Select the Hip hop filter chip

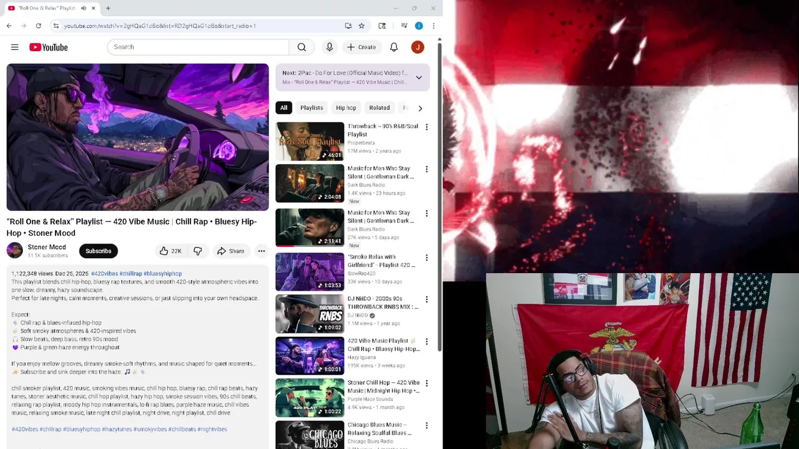tap(346, 108)
